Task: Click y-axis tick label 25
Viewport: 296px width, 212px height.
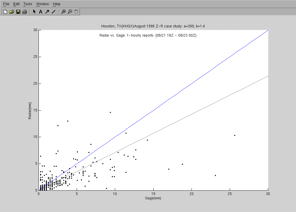Action: coord(35,57)
